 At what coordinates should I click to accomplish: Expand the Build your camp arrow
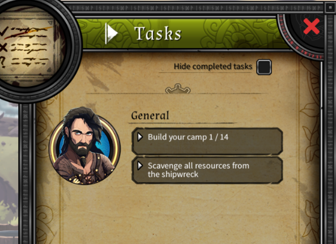[x=140, y=137]
